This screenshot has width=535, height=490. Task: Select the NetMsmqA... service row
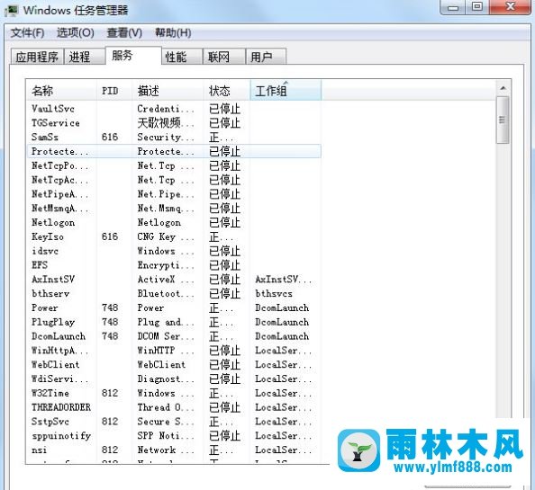tap(174, 209)
